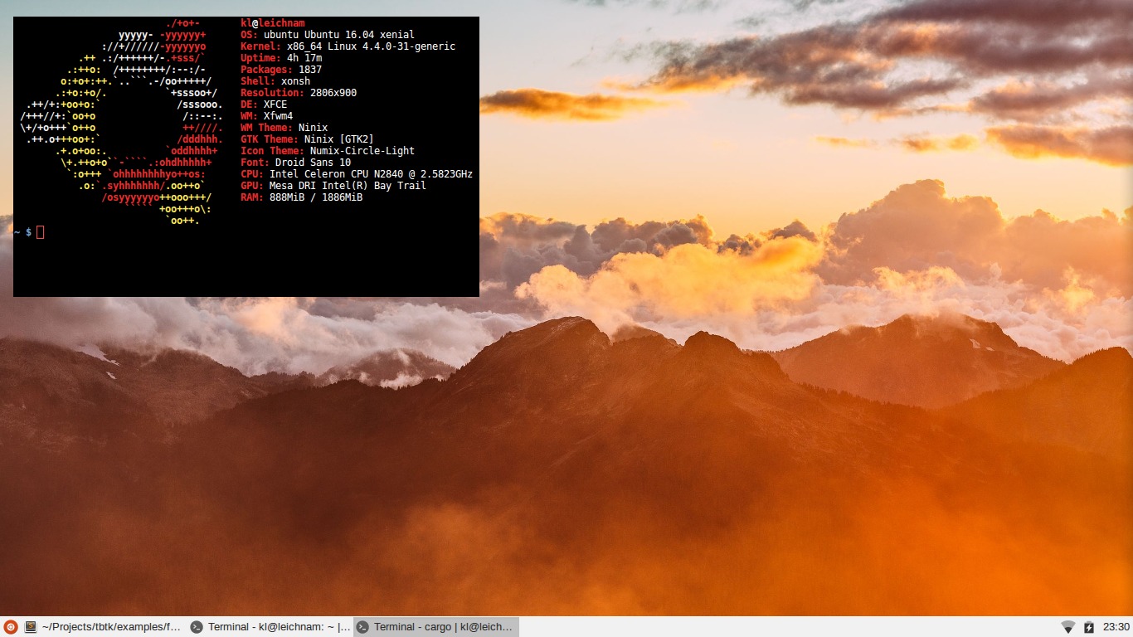The image size is (1133, 637).
Task: Open the Ubuntu applications menu icon
Action: pos(10,627)
